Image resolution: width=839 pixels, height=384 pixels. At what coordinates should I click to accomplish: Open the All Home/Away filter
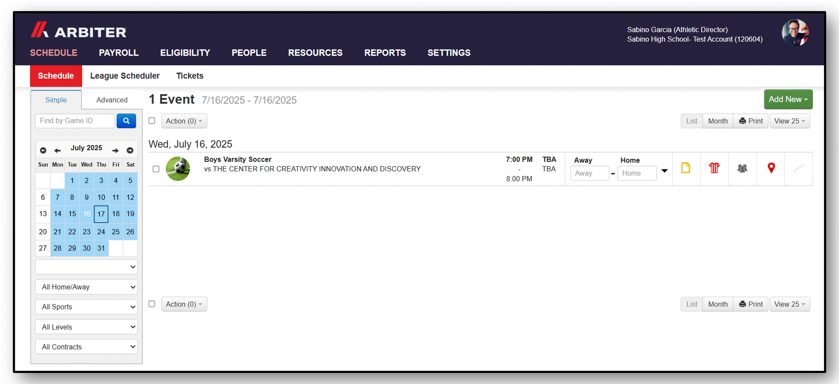click(86, 287)
